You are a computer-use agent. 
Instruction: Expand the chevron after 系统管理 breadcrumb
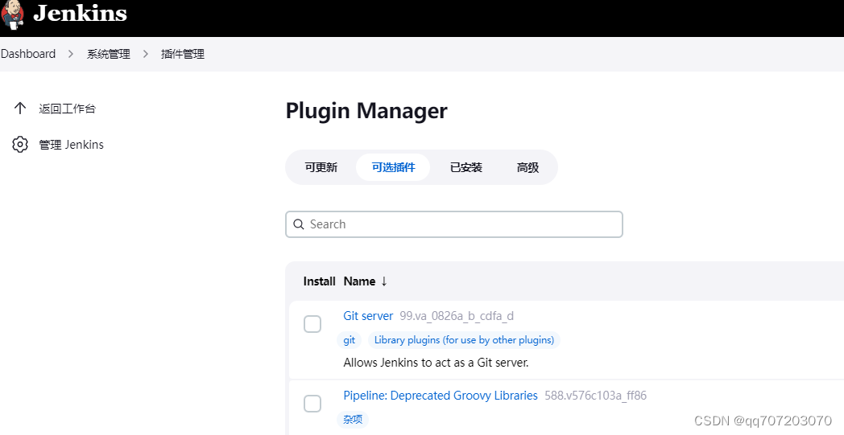[145, 54]
